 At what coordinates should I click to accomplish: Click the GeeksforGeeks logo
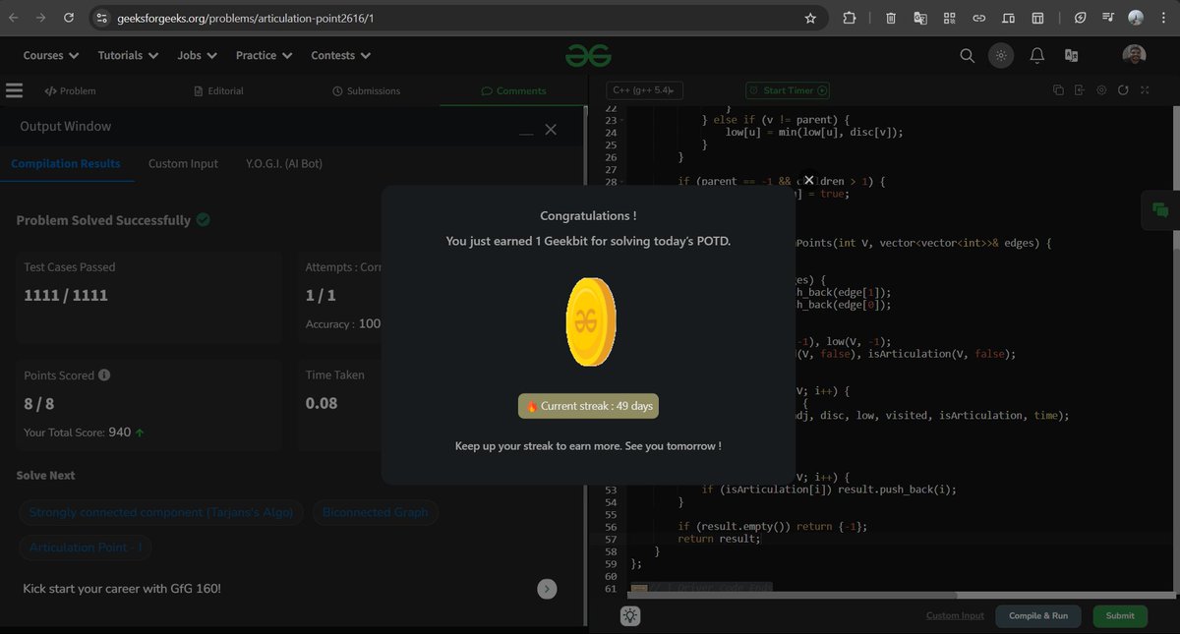pos(588,56)
